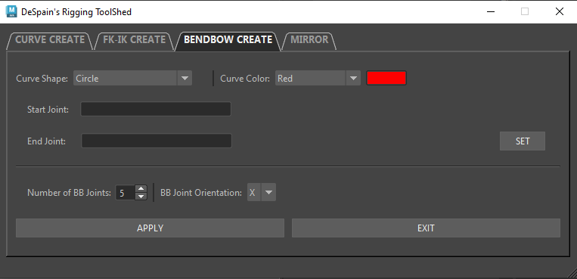The image size is (577, 279).
Task: Minimize the Rigging ToolShed window
Action: 490,12
